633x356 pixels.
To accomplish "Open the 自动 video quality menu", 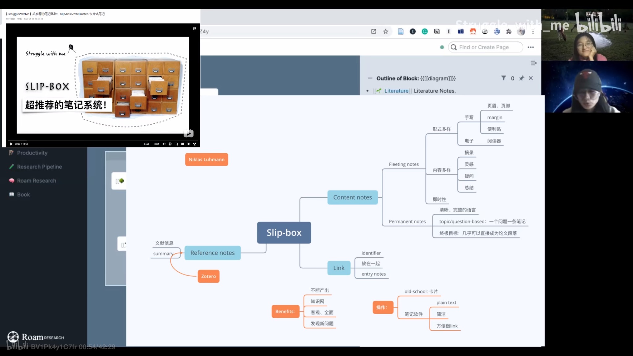I will tap(147, 144).
